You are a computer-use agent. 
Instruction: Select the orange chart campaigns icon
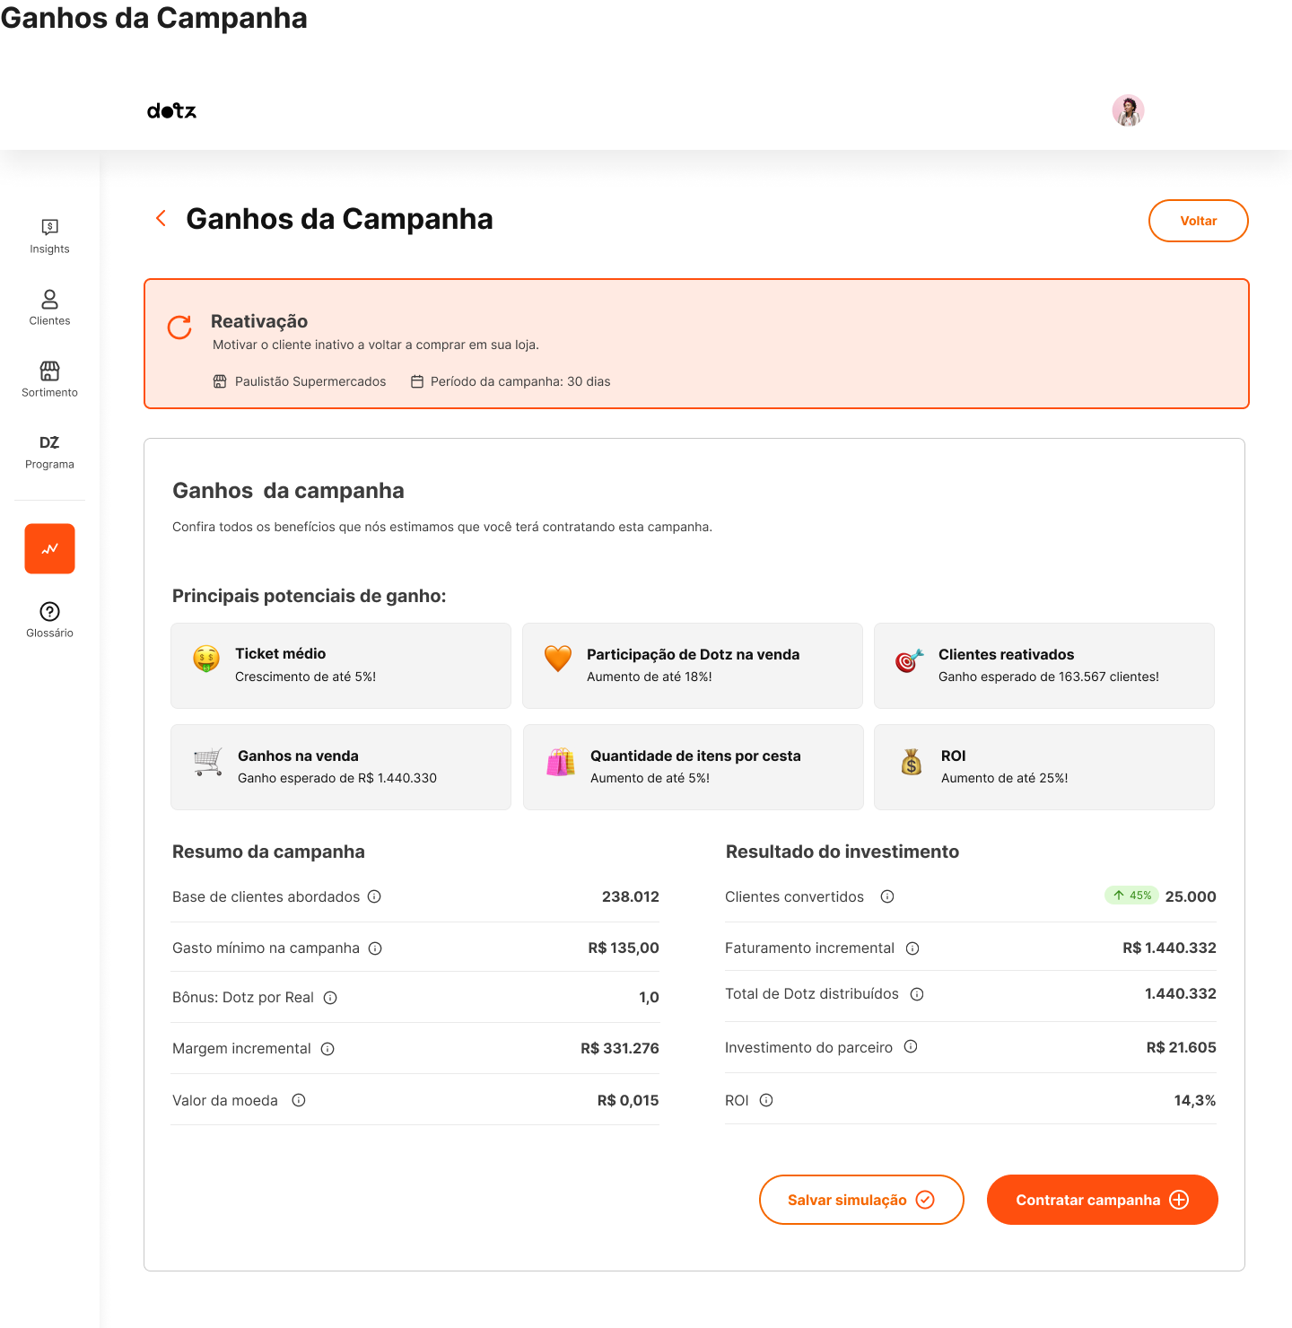(x=49, y=548)
